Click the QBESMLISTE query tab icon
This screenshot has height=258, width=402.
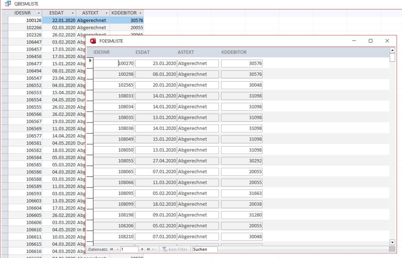pos(8,4)
